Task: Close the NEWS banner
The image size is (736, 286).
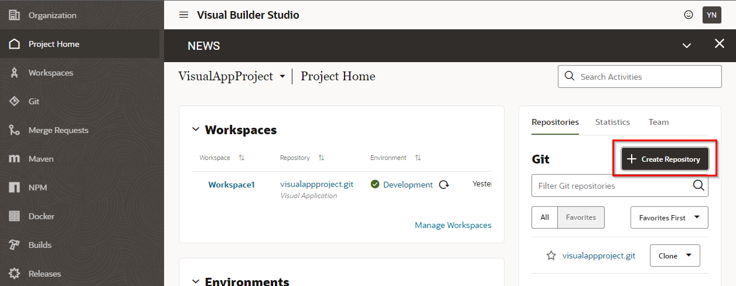Action: (720, 45)
